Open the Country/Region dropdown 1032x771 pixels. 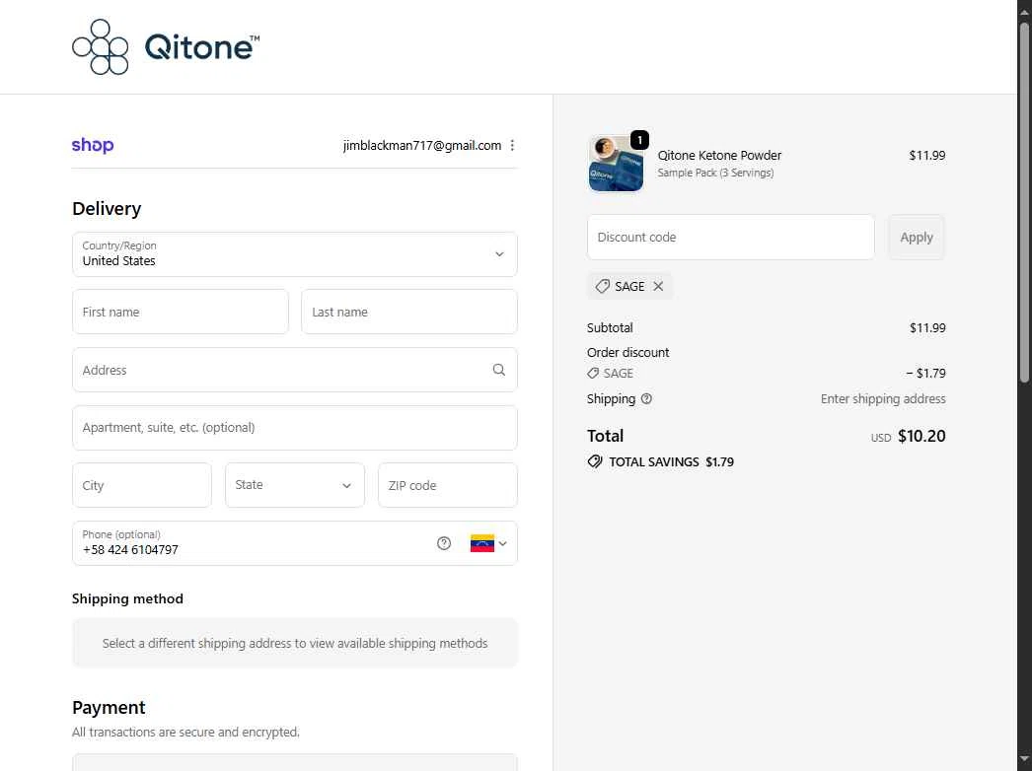point(295,254)
